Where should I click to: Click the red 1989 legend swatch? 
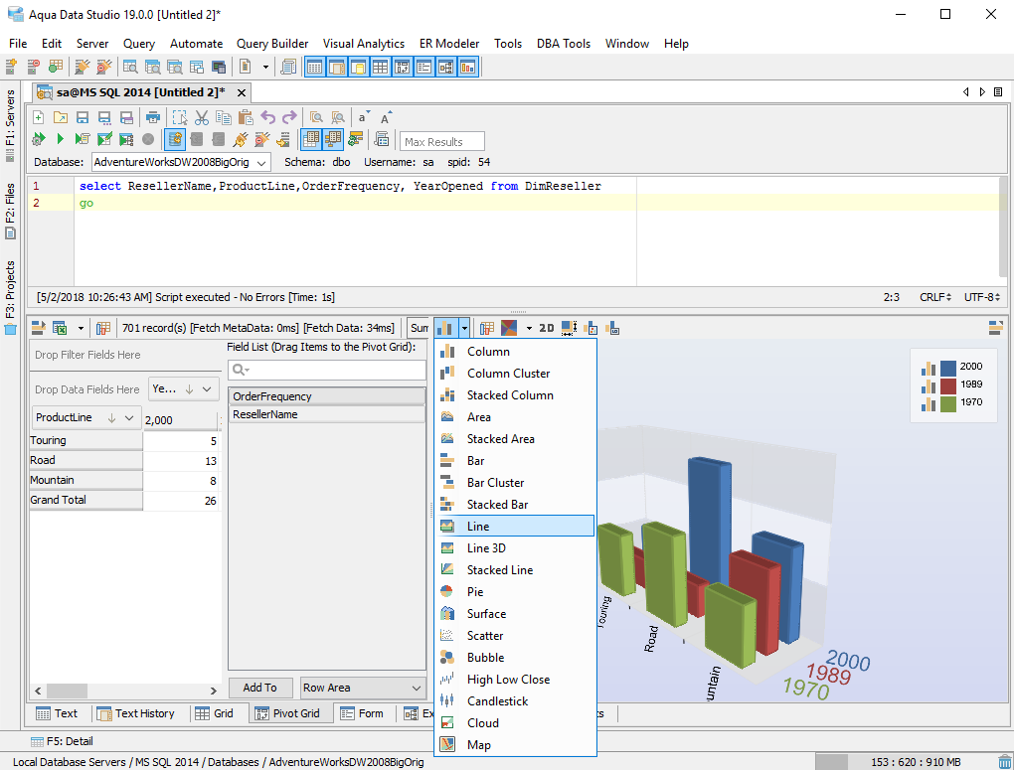948,385
